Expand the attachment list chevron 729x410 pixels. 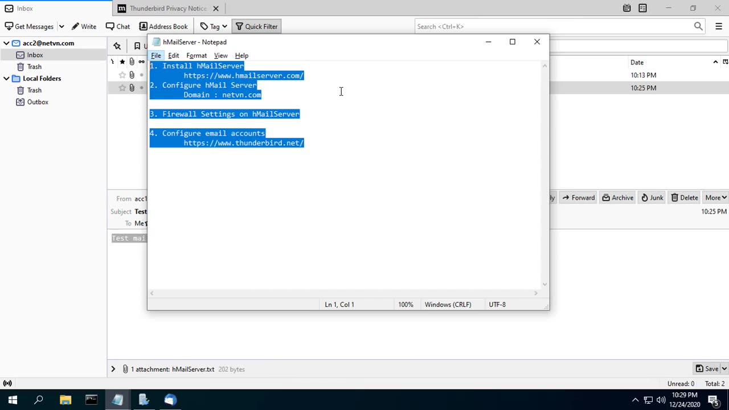(113, 369)
